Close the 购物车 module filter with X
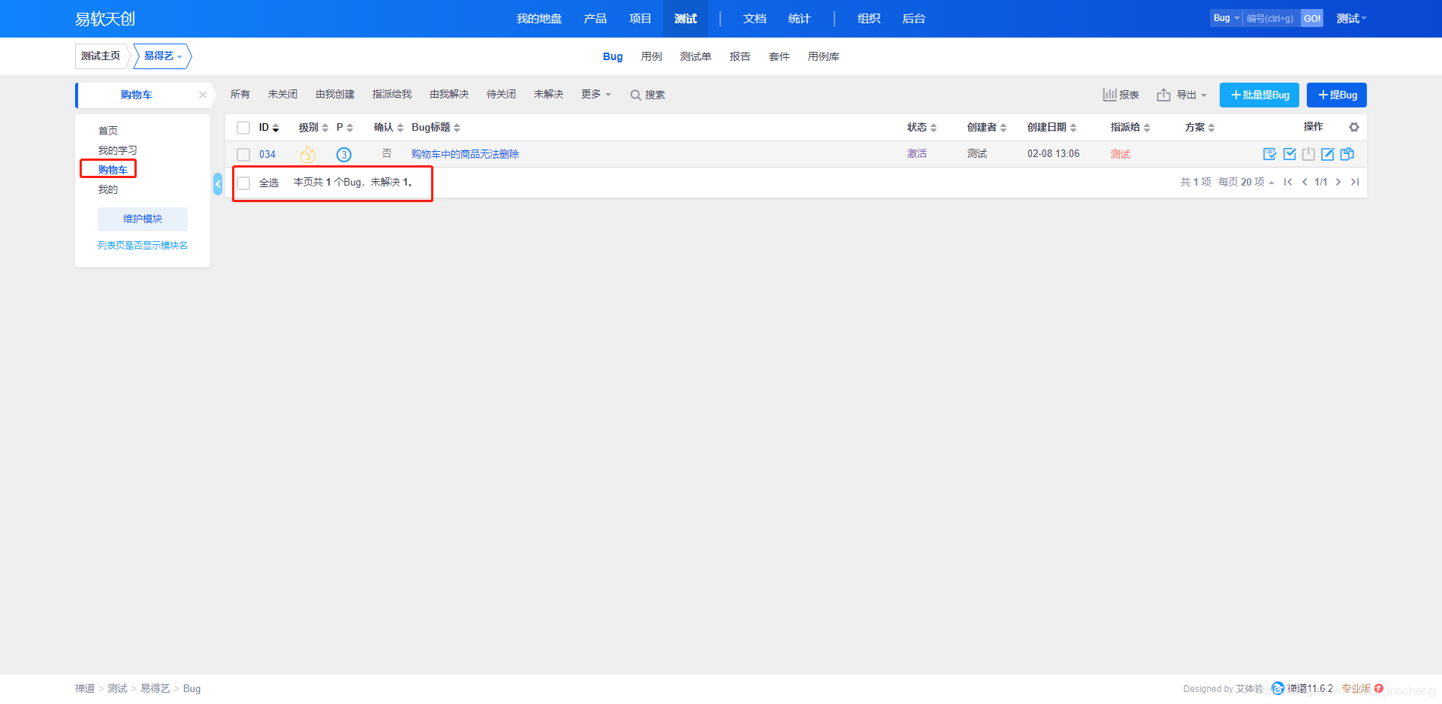1442x704 pixels. click(203, 95)
